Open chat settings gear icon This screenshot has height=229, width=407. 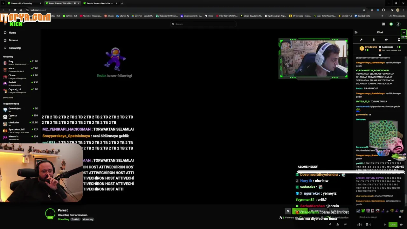384,225
